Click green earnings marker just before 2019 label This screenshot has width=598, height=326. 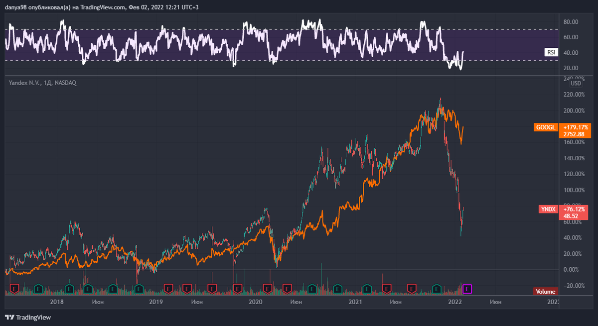[138, 289]
